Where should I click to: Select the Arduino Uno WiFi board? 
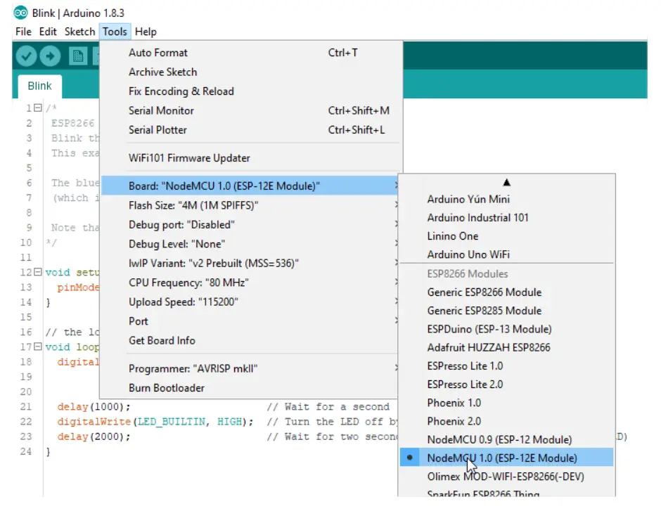(x=507, y=254)
